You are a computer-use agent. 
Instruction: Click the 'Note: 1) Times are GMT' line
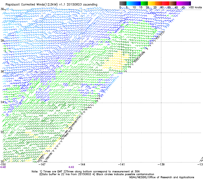tap(86, 172)
